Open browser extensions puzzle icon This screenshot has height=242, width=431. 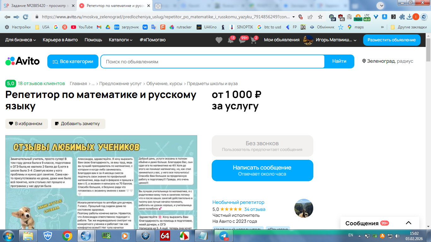(x=402, y=17)
